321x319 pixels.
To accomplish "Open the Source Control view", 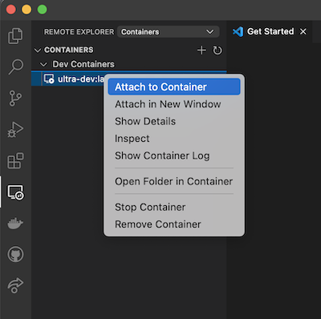I will [15, 98].
